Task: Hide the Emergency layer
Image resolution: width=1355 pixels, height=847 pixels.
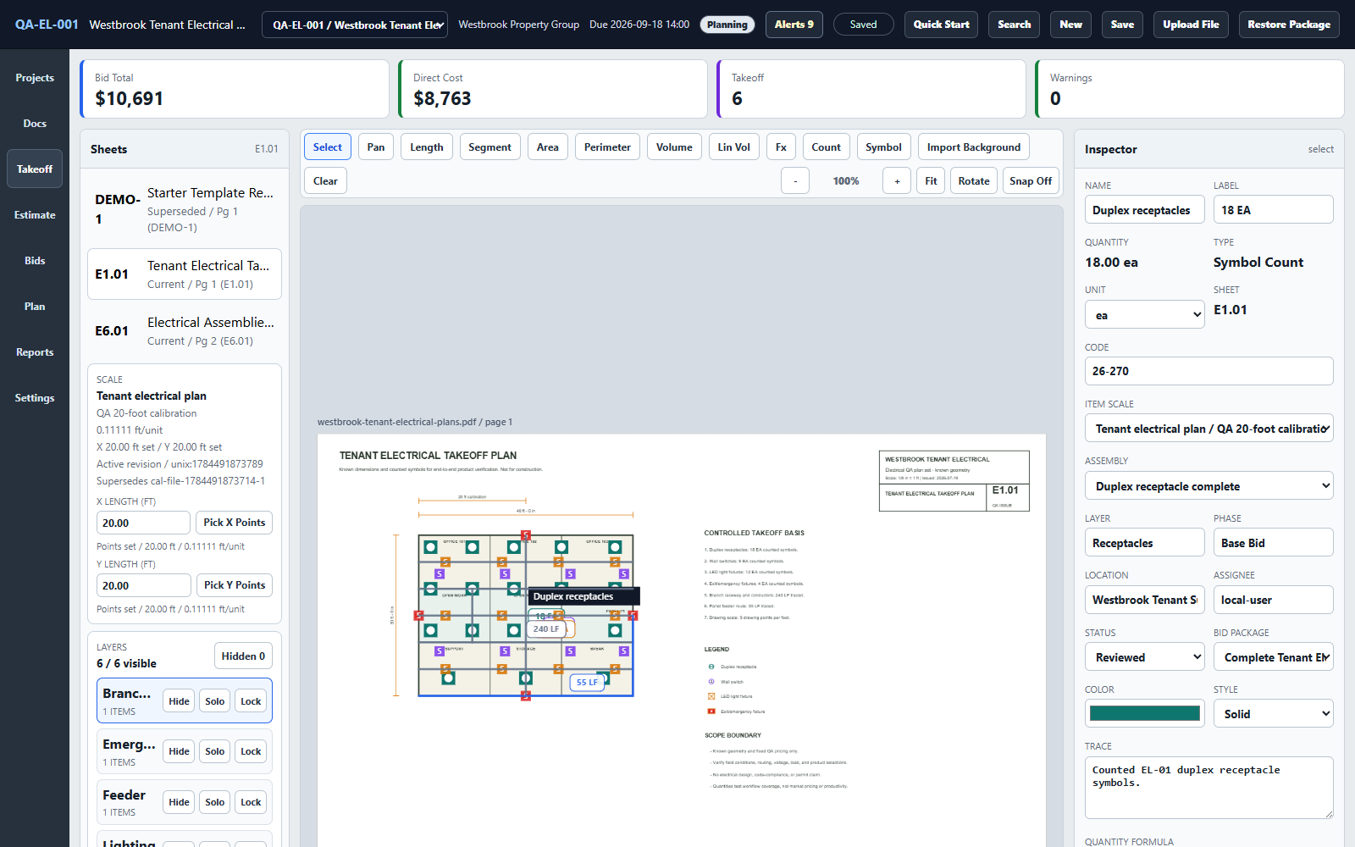Action: [x=179, y=751]
